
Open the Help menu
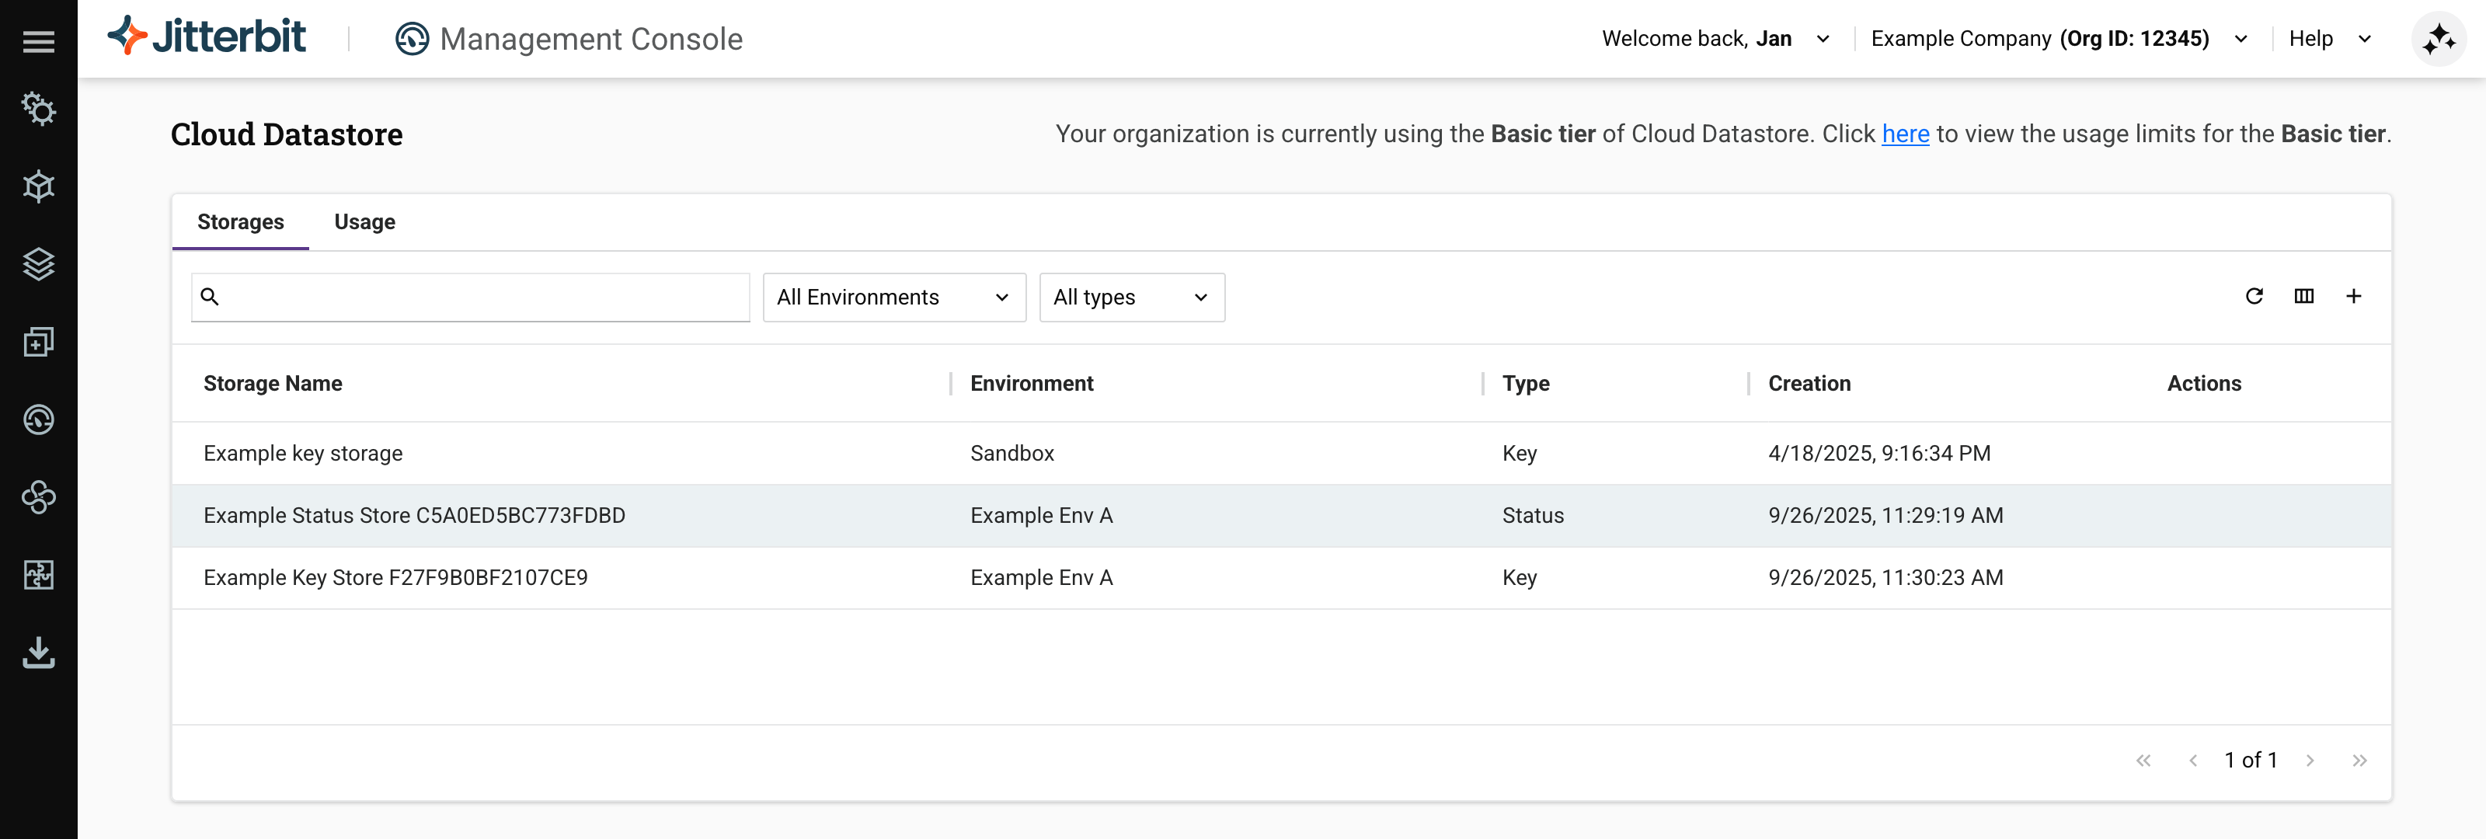2330,39
